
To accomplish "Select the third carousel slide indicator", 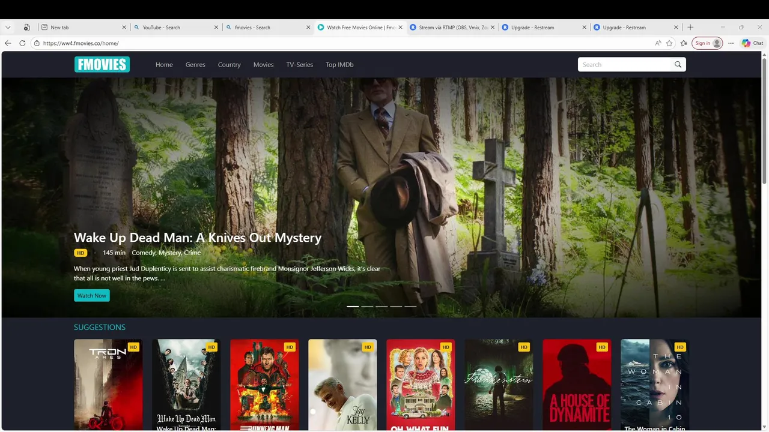I will tap(381, 306).
